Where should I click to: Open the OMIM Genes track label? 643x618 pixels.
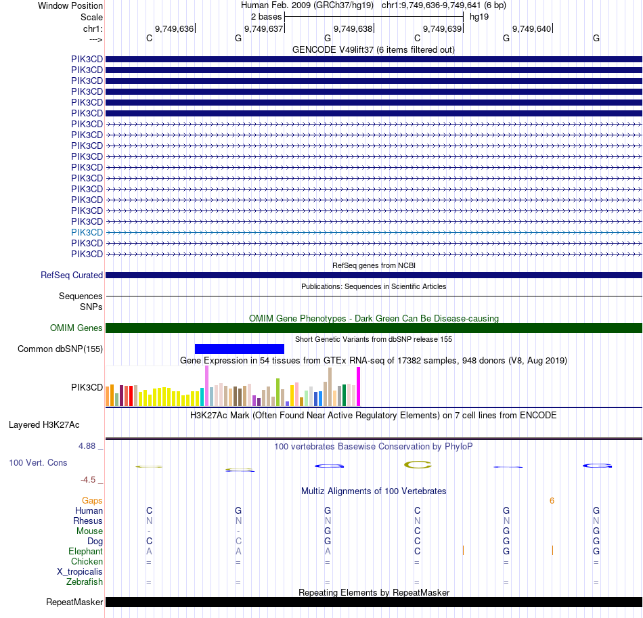(76, 328)
